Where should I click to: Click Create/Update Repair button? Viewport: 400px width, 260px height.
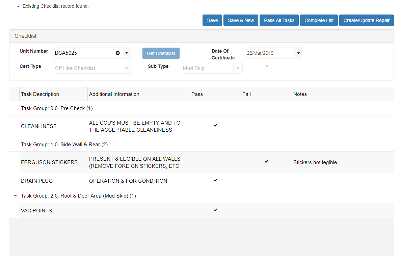tap(366, 20)
